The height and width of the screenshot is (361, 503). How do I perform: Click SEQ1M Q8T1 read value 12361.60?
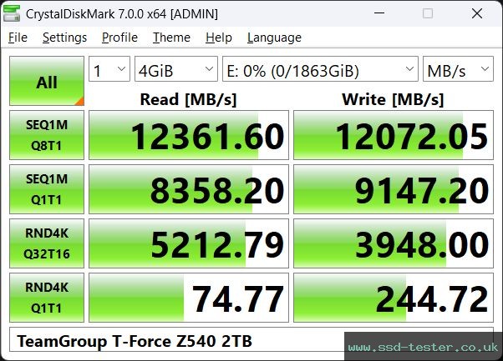[189, 135]
